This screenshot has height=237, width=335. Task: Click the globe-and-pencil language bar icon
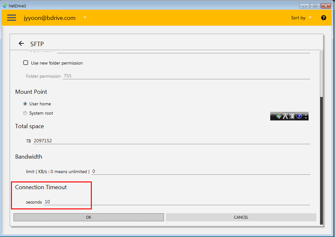[279, 116]
